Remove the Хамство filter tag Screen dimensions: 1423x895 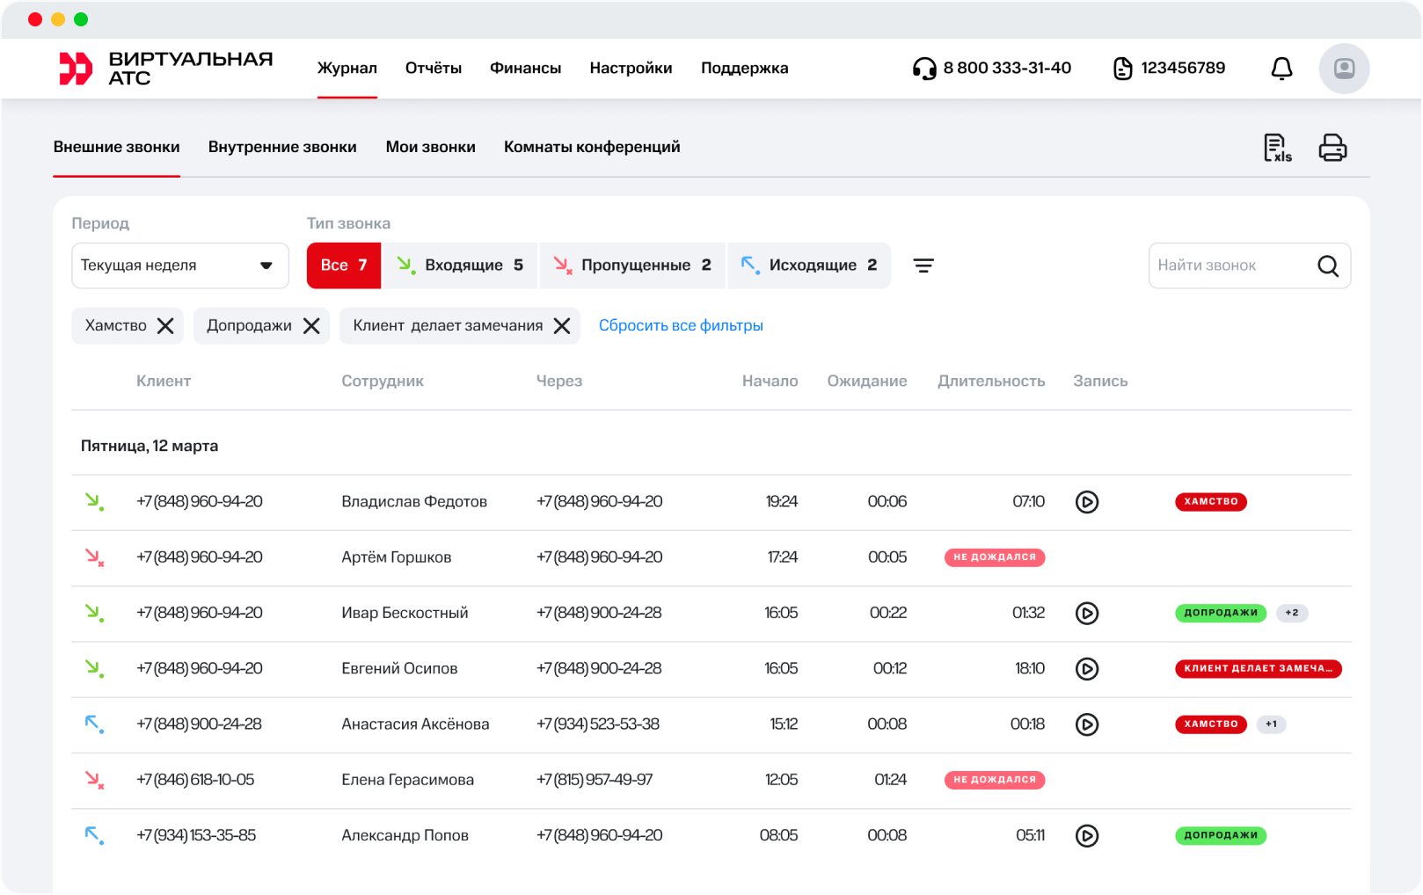click(x=165, y=326)
